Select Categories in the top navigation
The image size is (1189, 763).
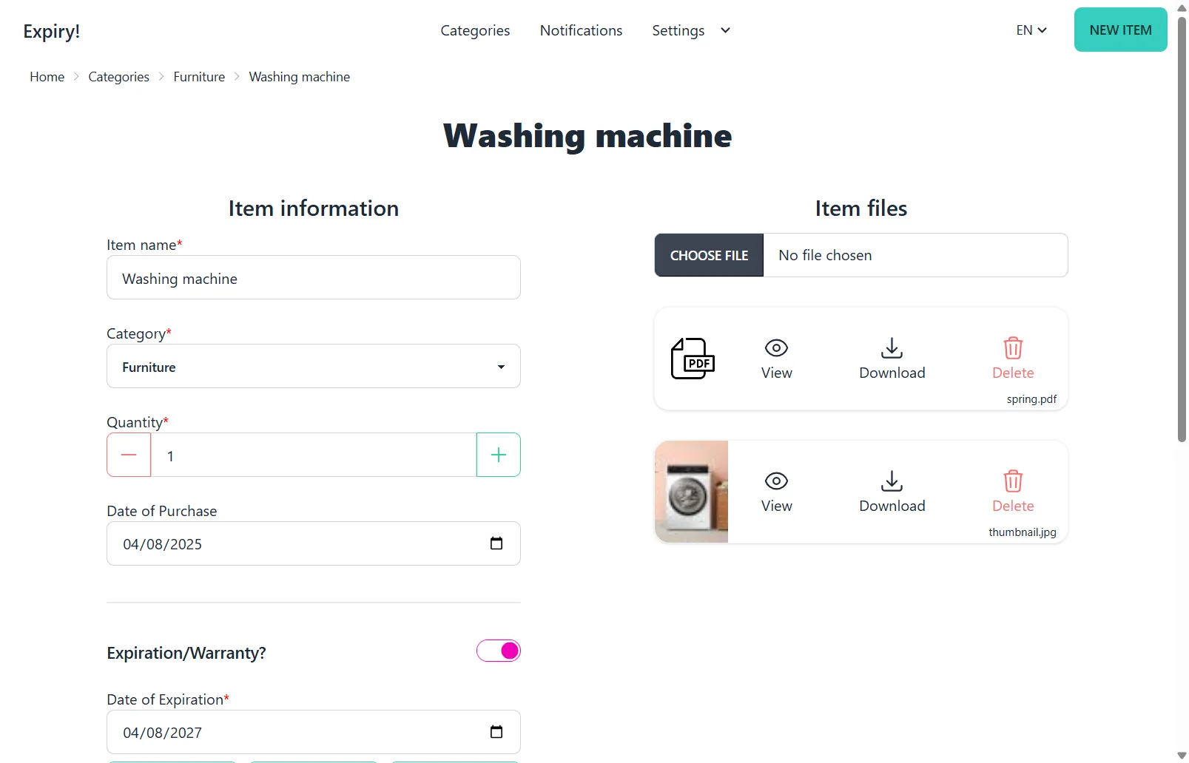[475, 30]
